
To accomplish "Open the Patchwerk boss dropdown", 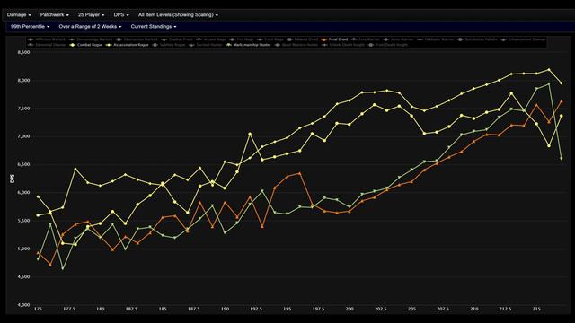I will coord(54,15).
